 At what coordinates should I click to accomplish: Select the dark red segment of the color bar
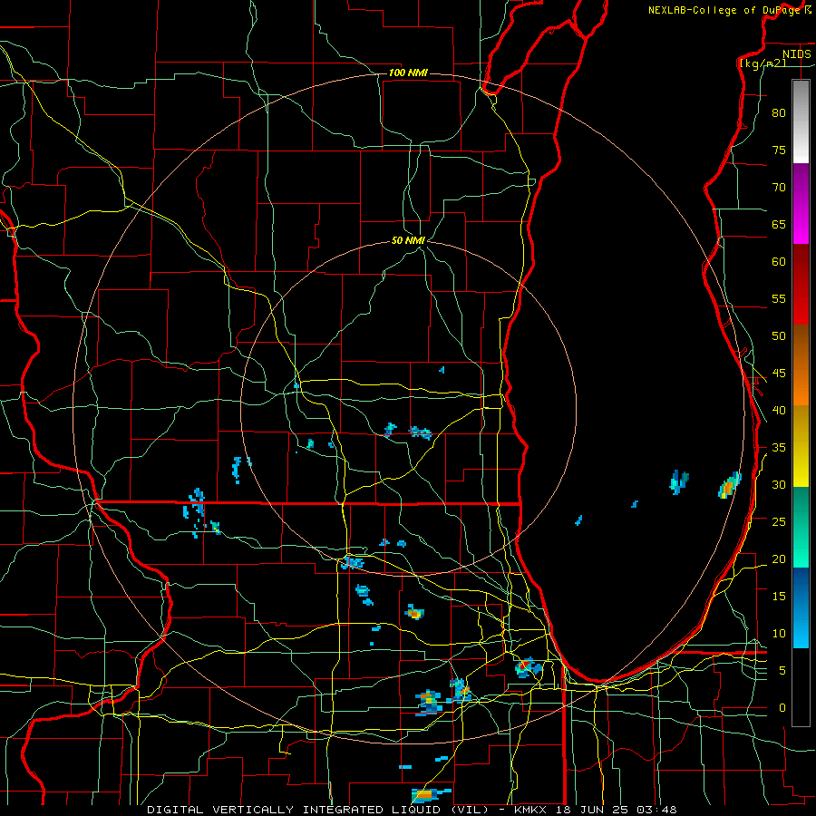click(x=801, y=285)
